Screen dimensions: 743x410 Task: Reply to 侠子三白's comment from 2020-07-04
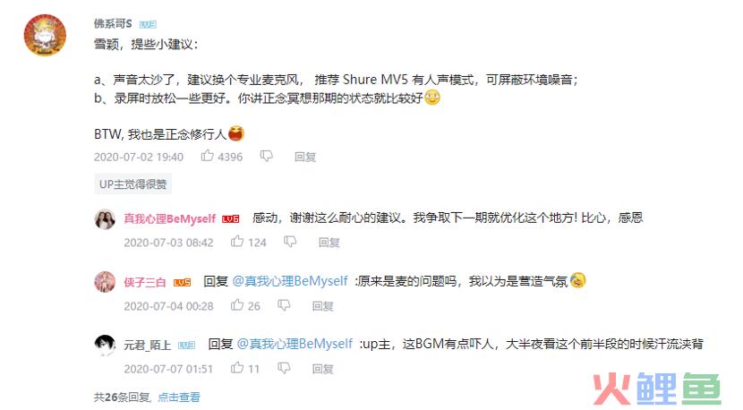(322, 306)
